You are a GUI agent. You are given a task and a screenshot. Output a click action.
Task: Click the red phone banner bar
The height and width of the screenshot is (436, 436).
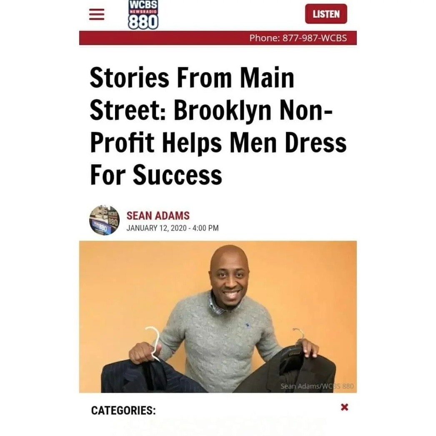point(218,38)
